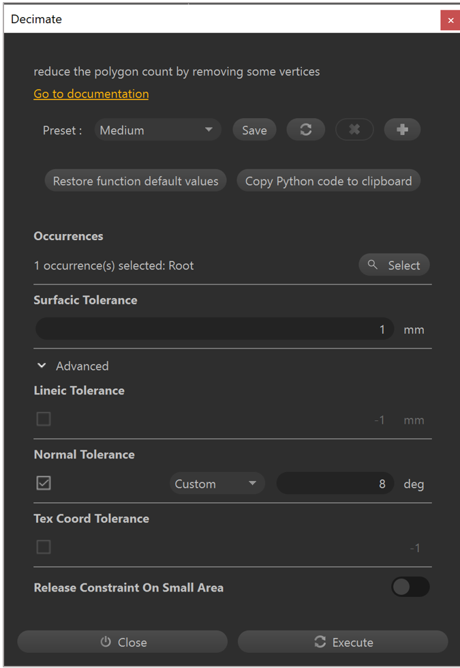Image resolution: width=460 pixels, height=668 pixels.
Task: Close the Decimate dialog with red X
Action: [x=450, y=20]
